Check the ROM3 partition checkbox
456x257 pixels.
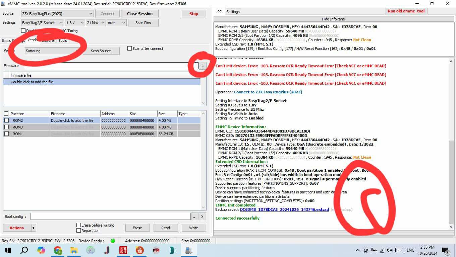(x=6, y=127)
